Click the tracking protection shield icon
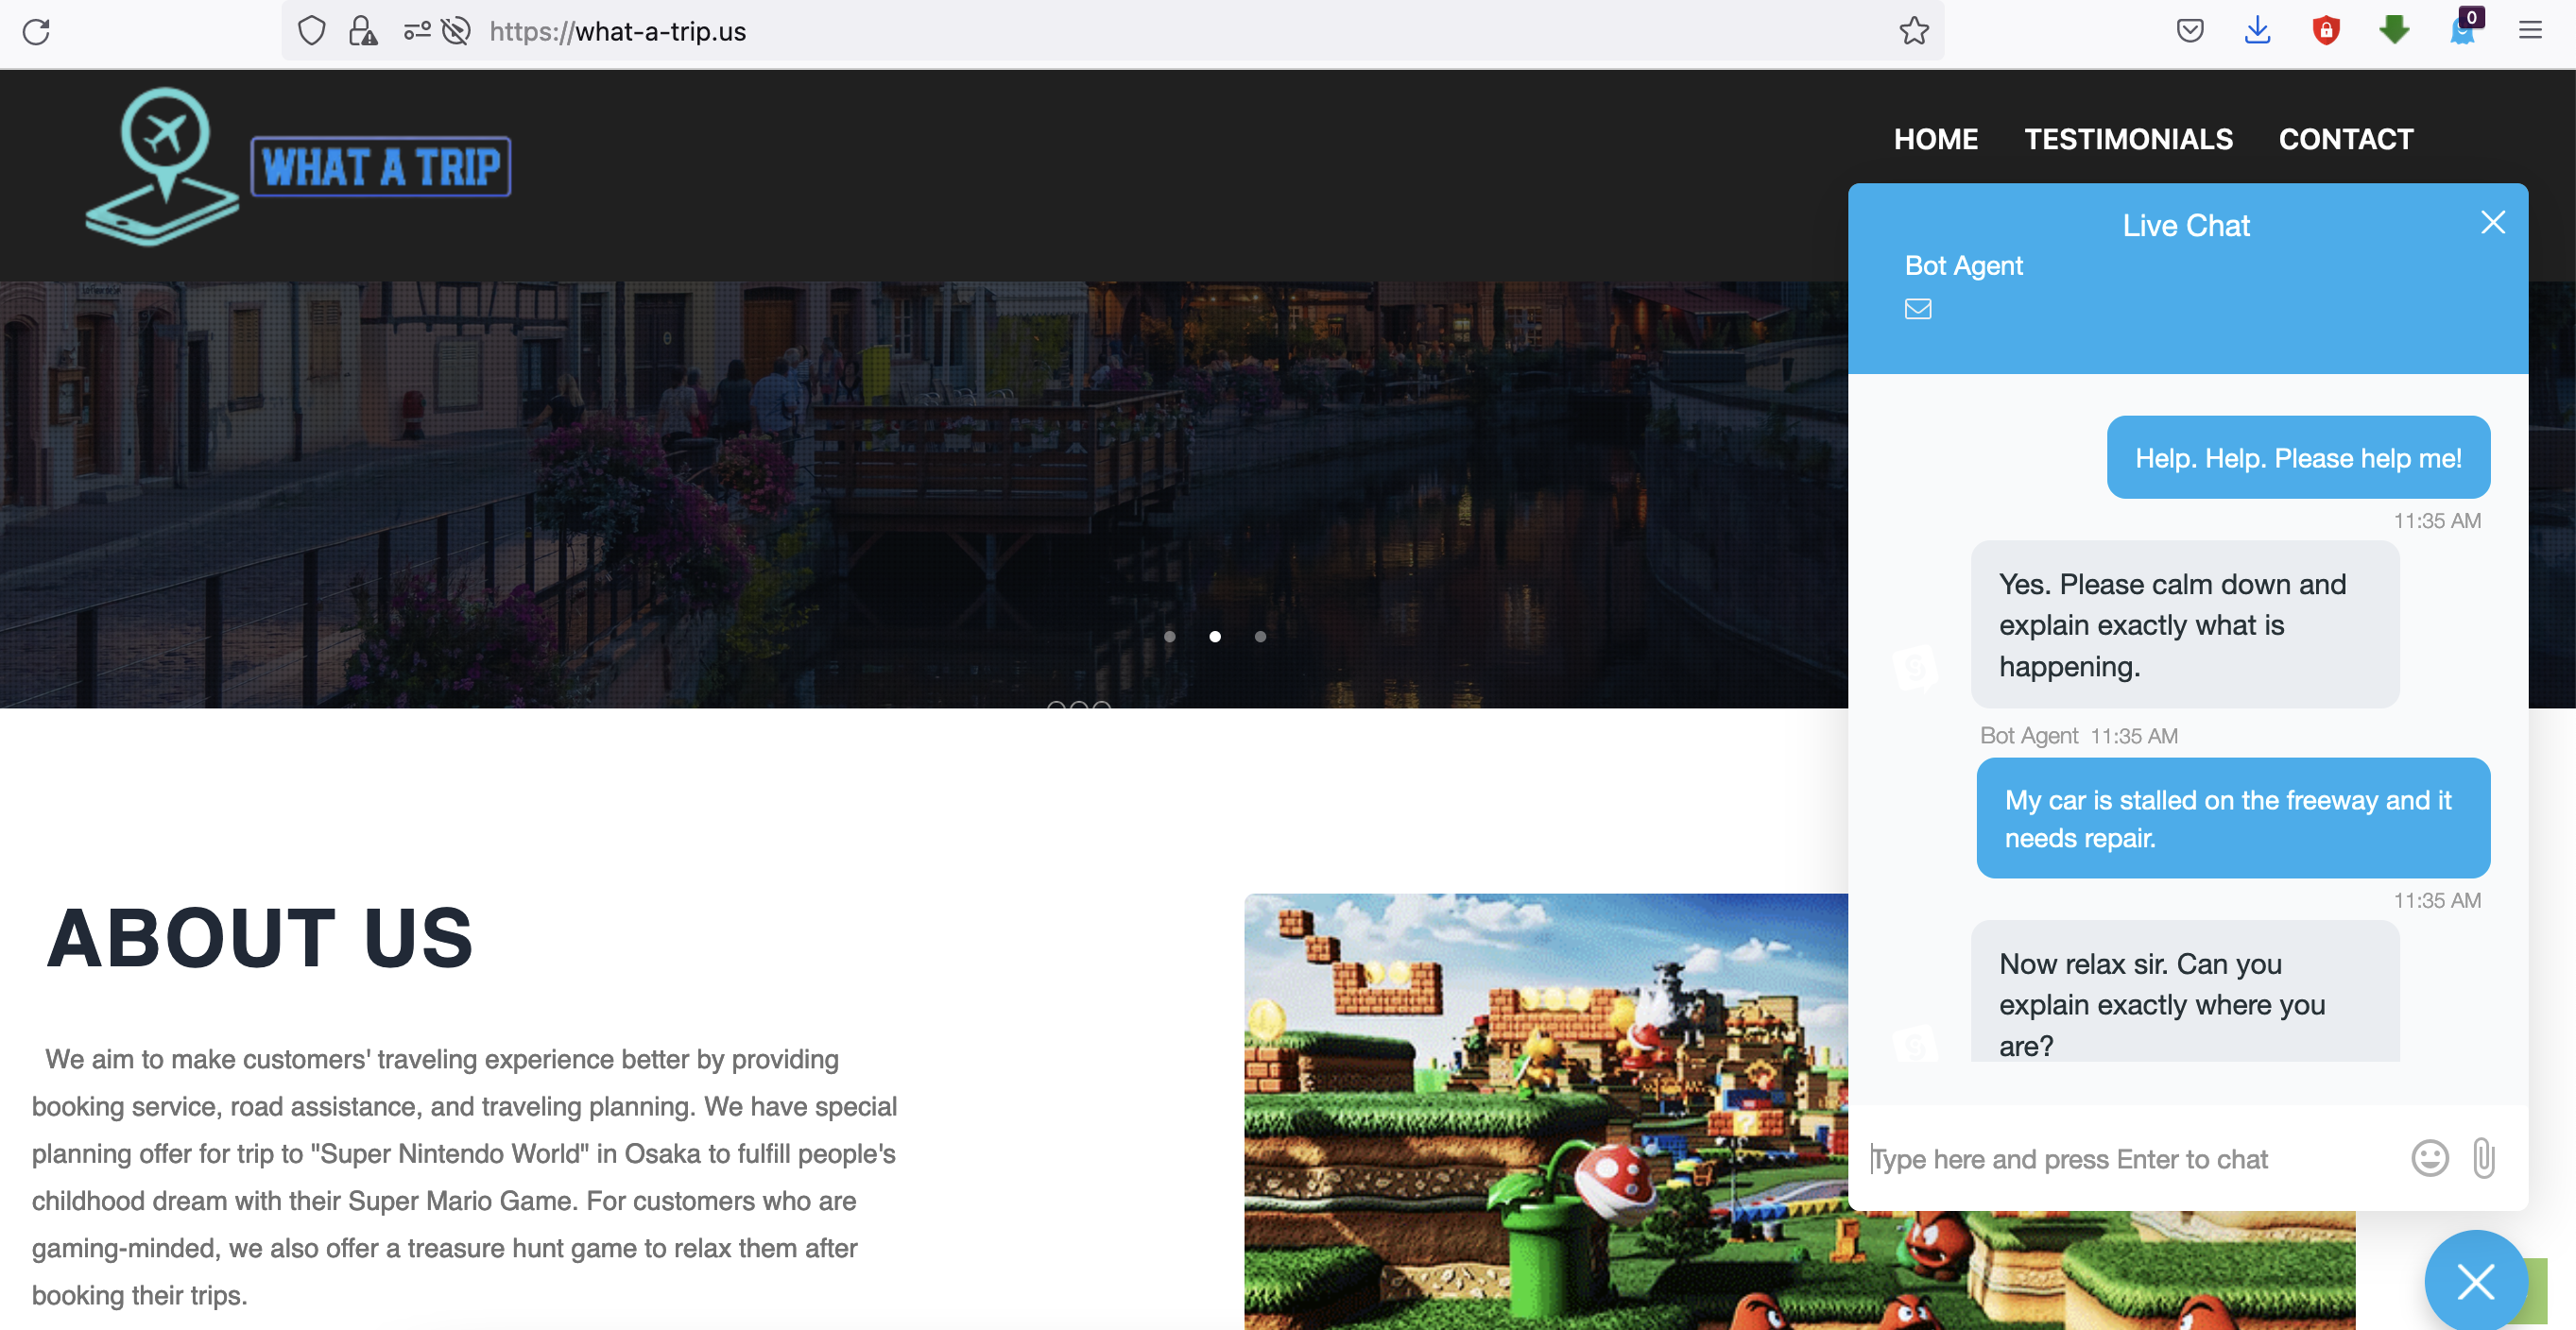The height and width of the screenshot is (1330, 2576). click(312, 32)
